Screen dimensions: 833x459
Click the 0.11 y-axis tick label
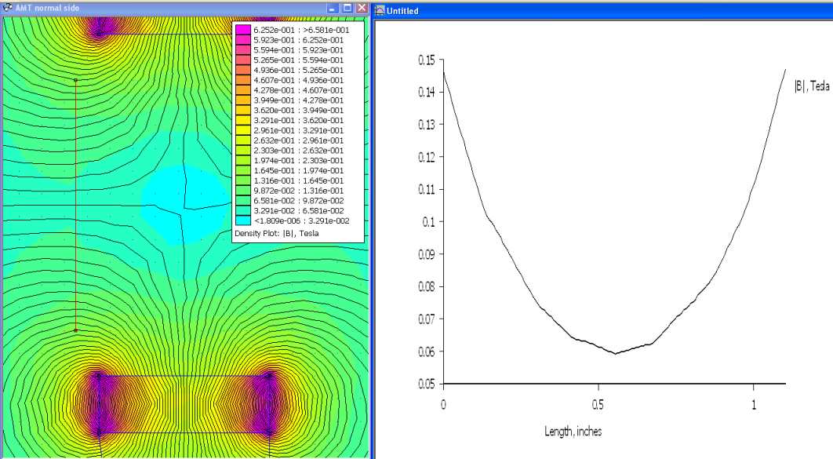pyautogui.click(x=427, y=190)
